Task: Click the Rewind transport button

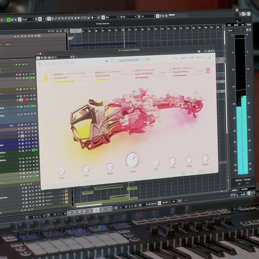Action: click(79, 212)
